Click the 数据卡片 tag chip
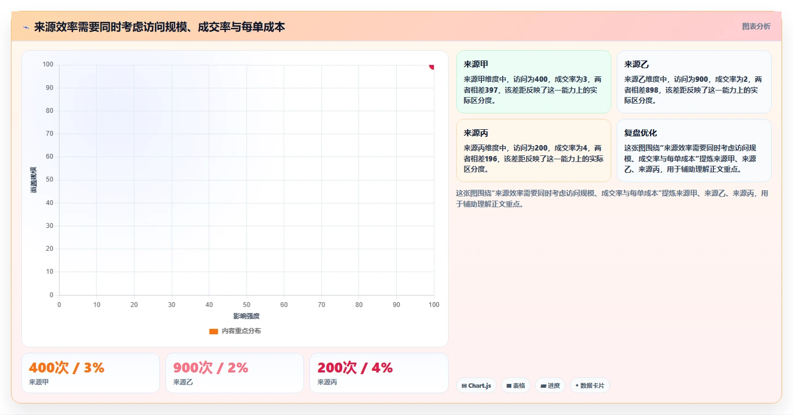The width and height of the screenshot is (793, 415). pyautogui.click(x=590, y=386)
